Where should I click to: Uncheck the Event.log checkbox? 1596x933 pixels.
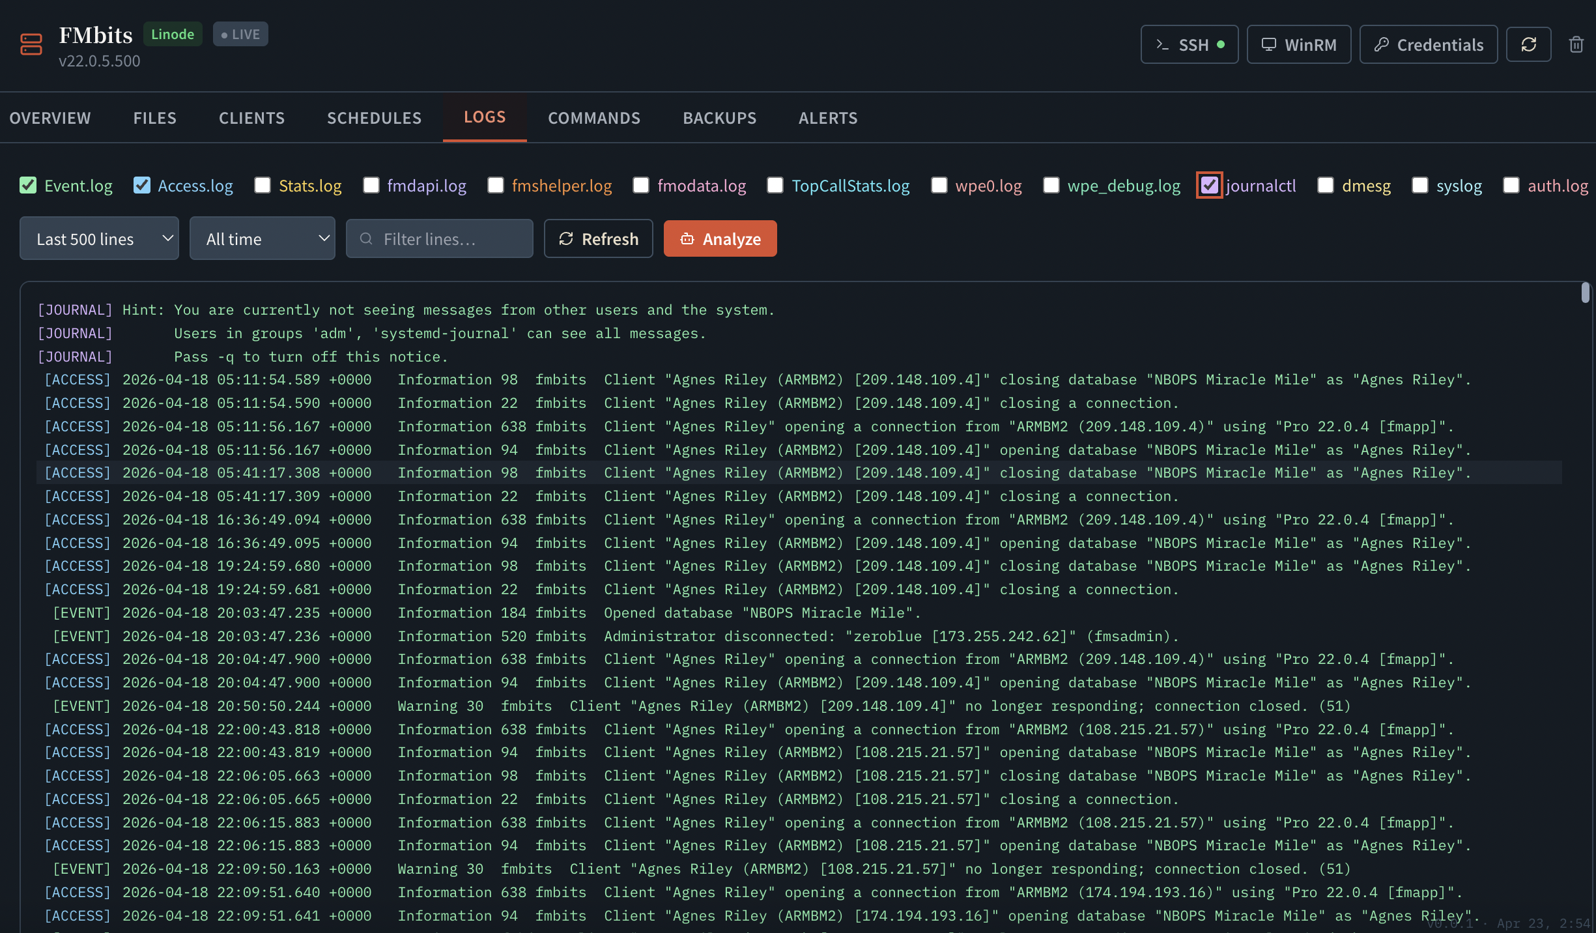coord(28,186)
